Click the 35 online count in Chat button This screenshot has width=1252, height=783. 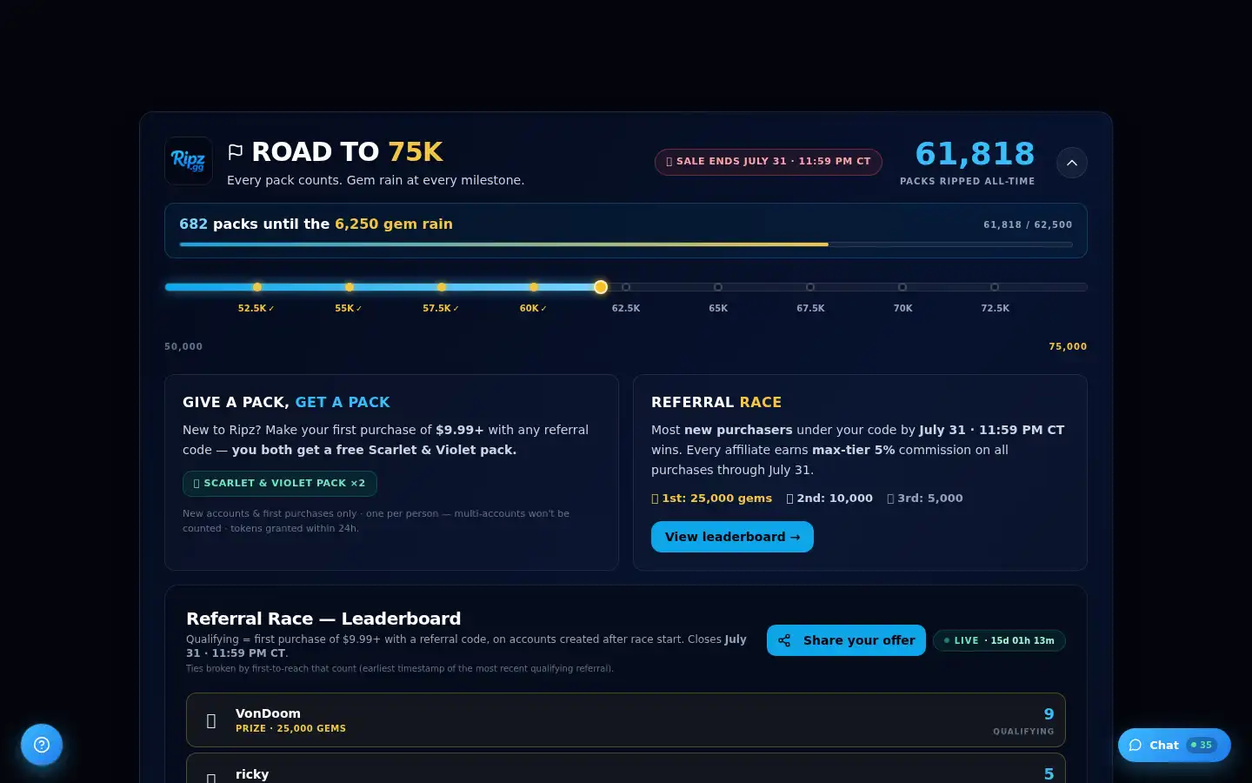click(x=1202, y=745)
